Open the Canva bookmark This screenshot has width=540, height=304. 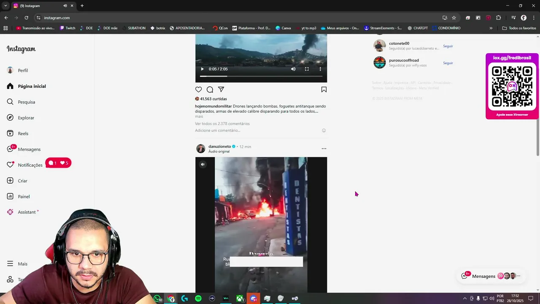tap(283, 28)
